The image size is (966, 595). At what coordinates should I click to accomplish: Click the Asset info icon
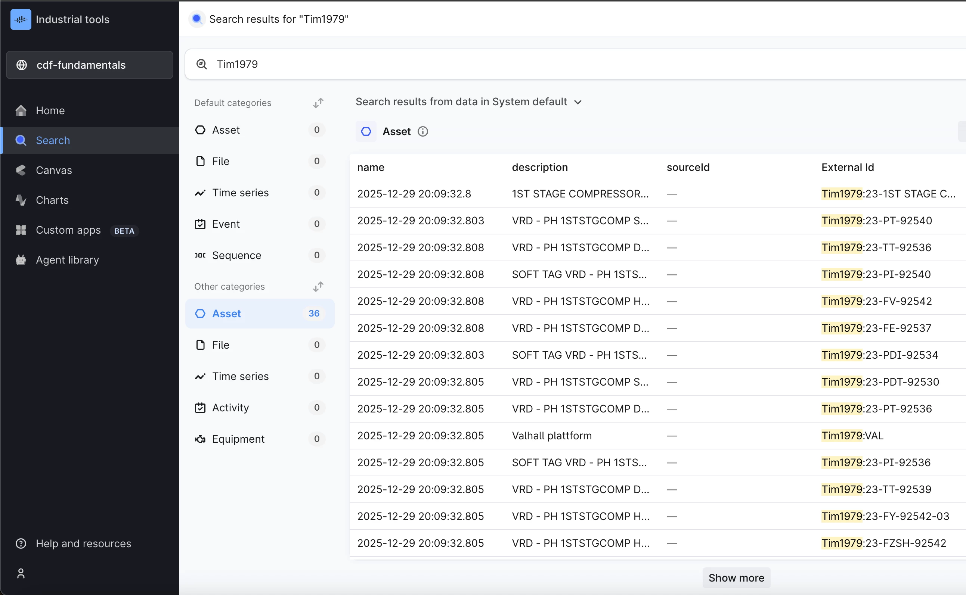422,131
